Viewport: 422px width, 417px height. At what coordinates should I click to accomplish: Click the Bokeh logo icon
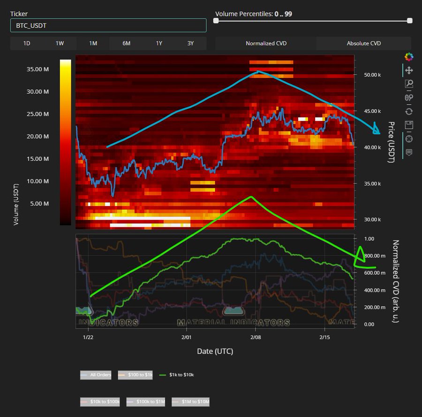click(x=409, y=57)
